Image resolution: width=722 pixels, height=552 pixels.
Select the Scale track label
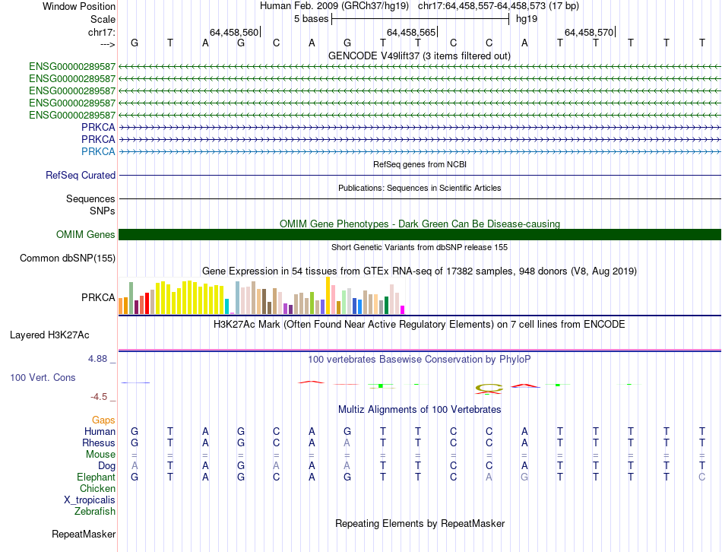coord(103,19)
